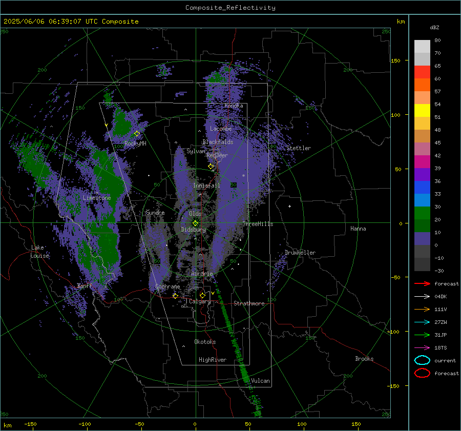Click the Composite_Reflectivity title
Viewport: 461px width, 431px height.
230,8
